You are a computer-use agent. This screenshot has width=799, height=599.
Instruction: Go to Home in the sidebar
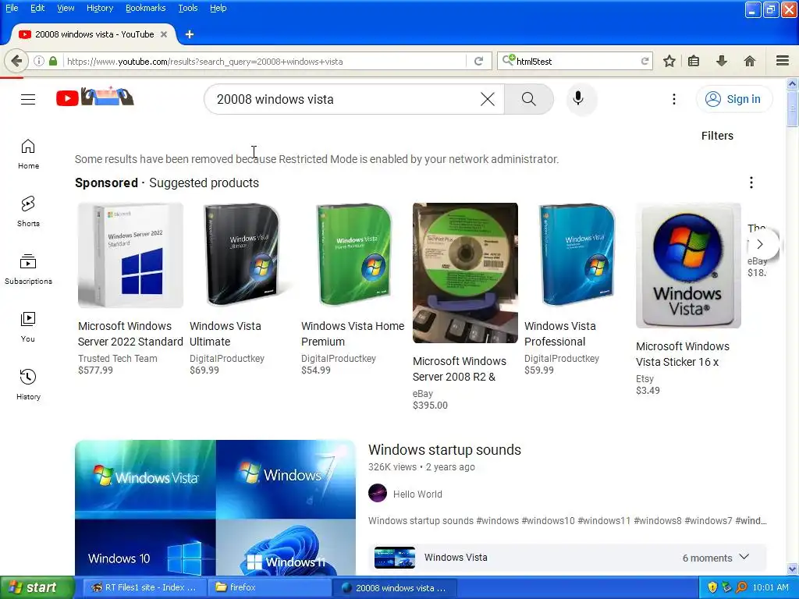28,154
